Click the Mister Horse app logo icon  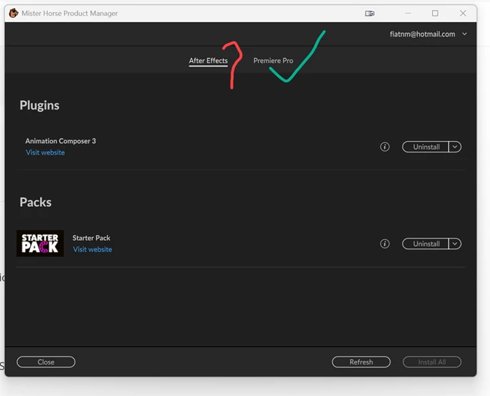click(14, 13)
